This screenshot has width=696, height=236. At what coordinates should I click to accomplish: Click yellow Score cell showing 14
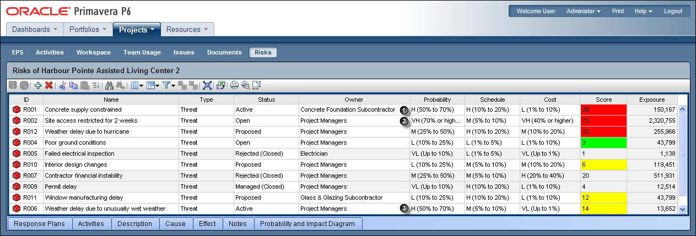coord(603,208)
